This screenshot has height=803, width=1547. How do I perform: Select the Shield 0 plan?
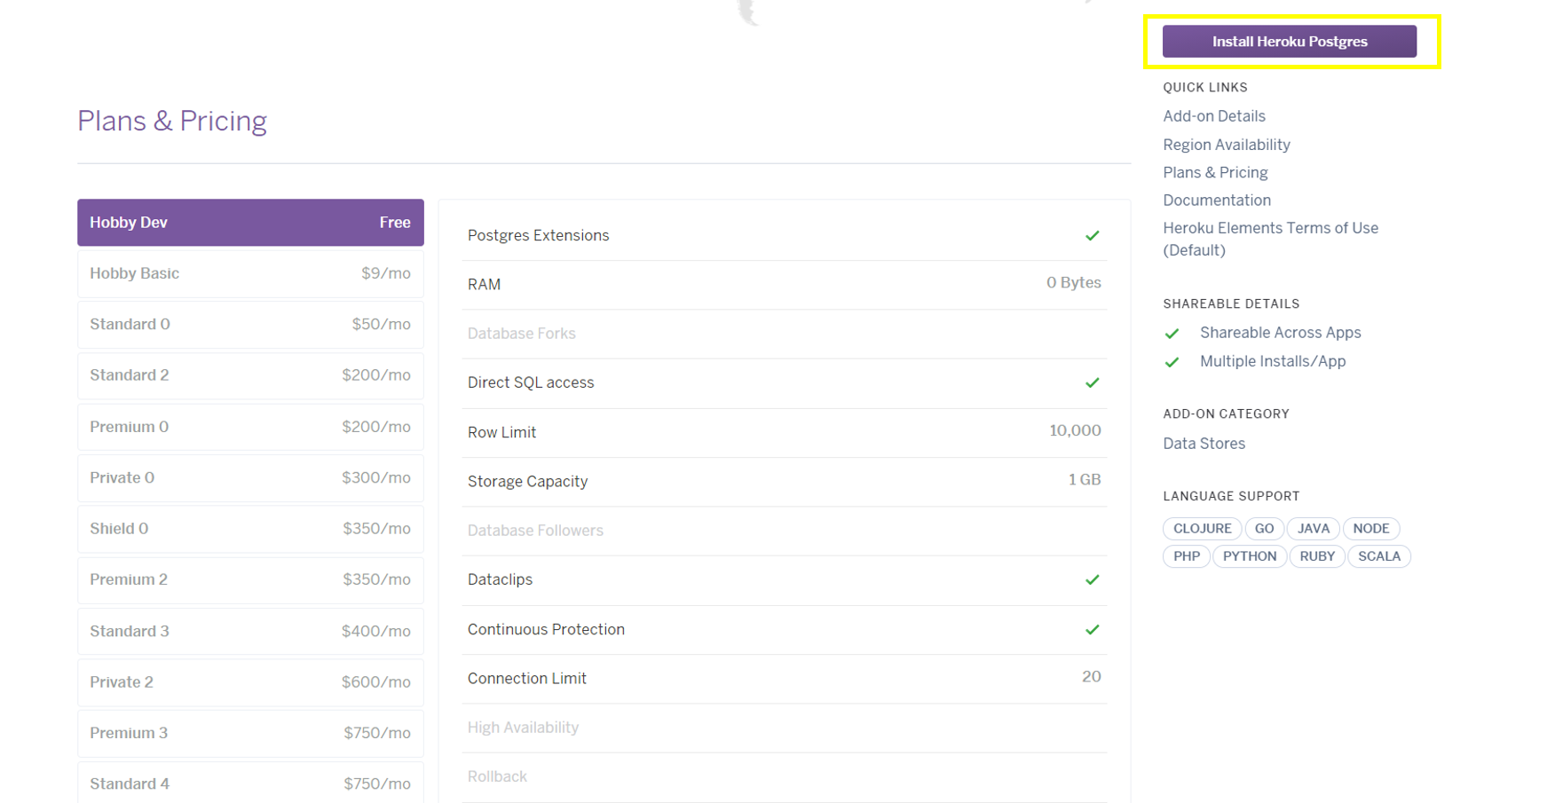pos(250,529)
